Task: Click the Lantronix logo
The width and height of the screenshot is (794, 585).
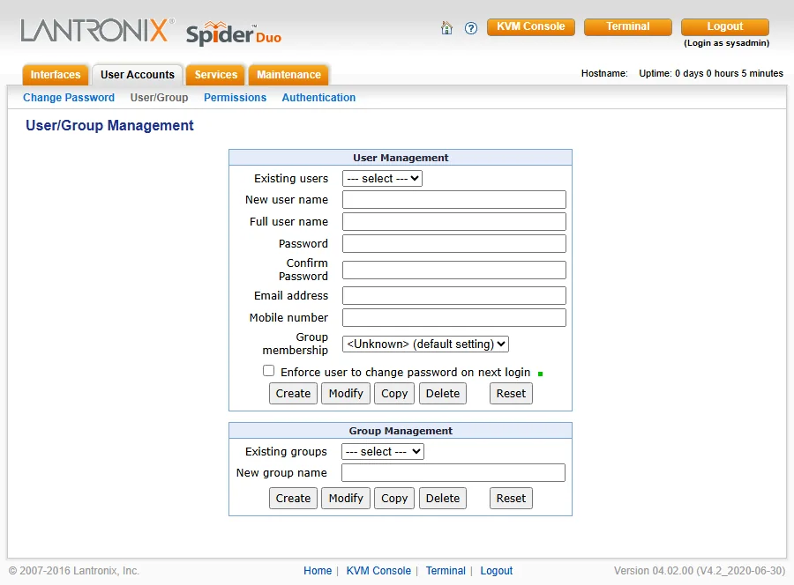Action: point(97,31)
